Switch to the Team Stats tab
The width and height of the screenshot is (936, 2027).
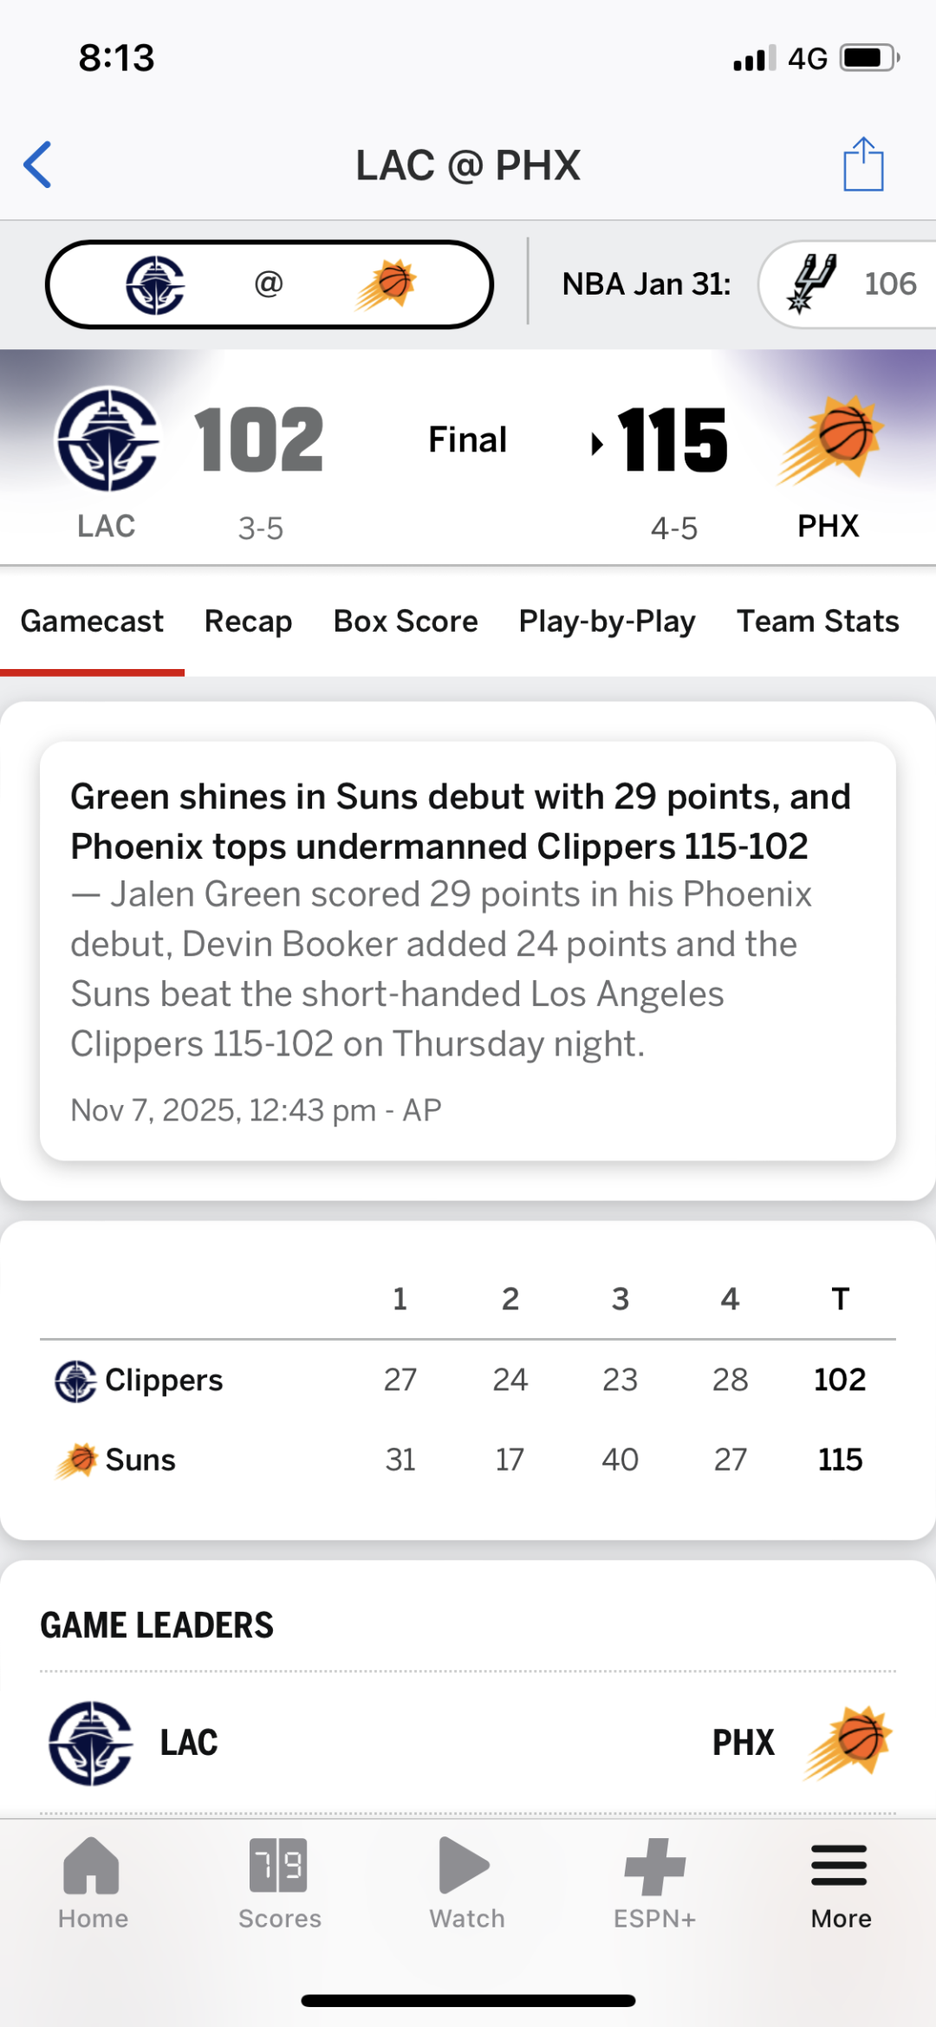click(817, 621)
